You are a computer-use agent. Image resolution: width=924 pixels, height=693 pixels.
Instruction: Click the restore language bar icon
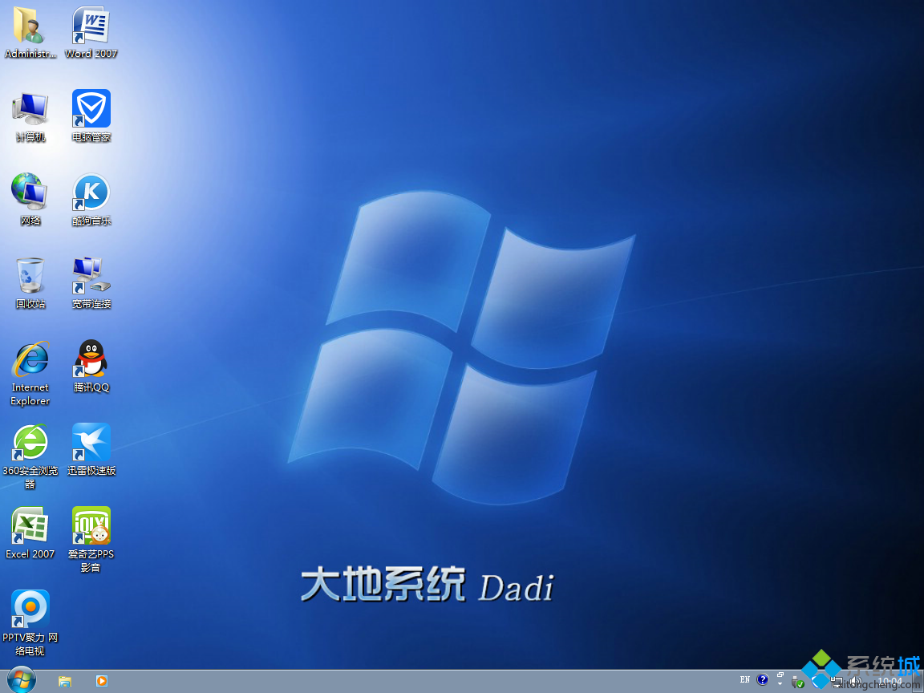coord(780,675)
